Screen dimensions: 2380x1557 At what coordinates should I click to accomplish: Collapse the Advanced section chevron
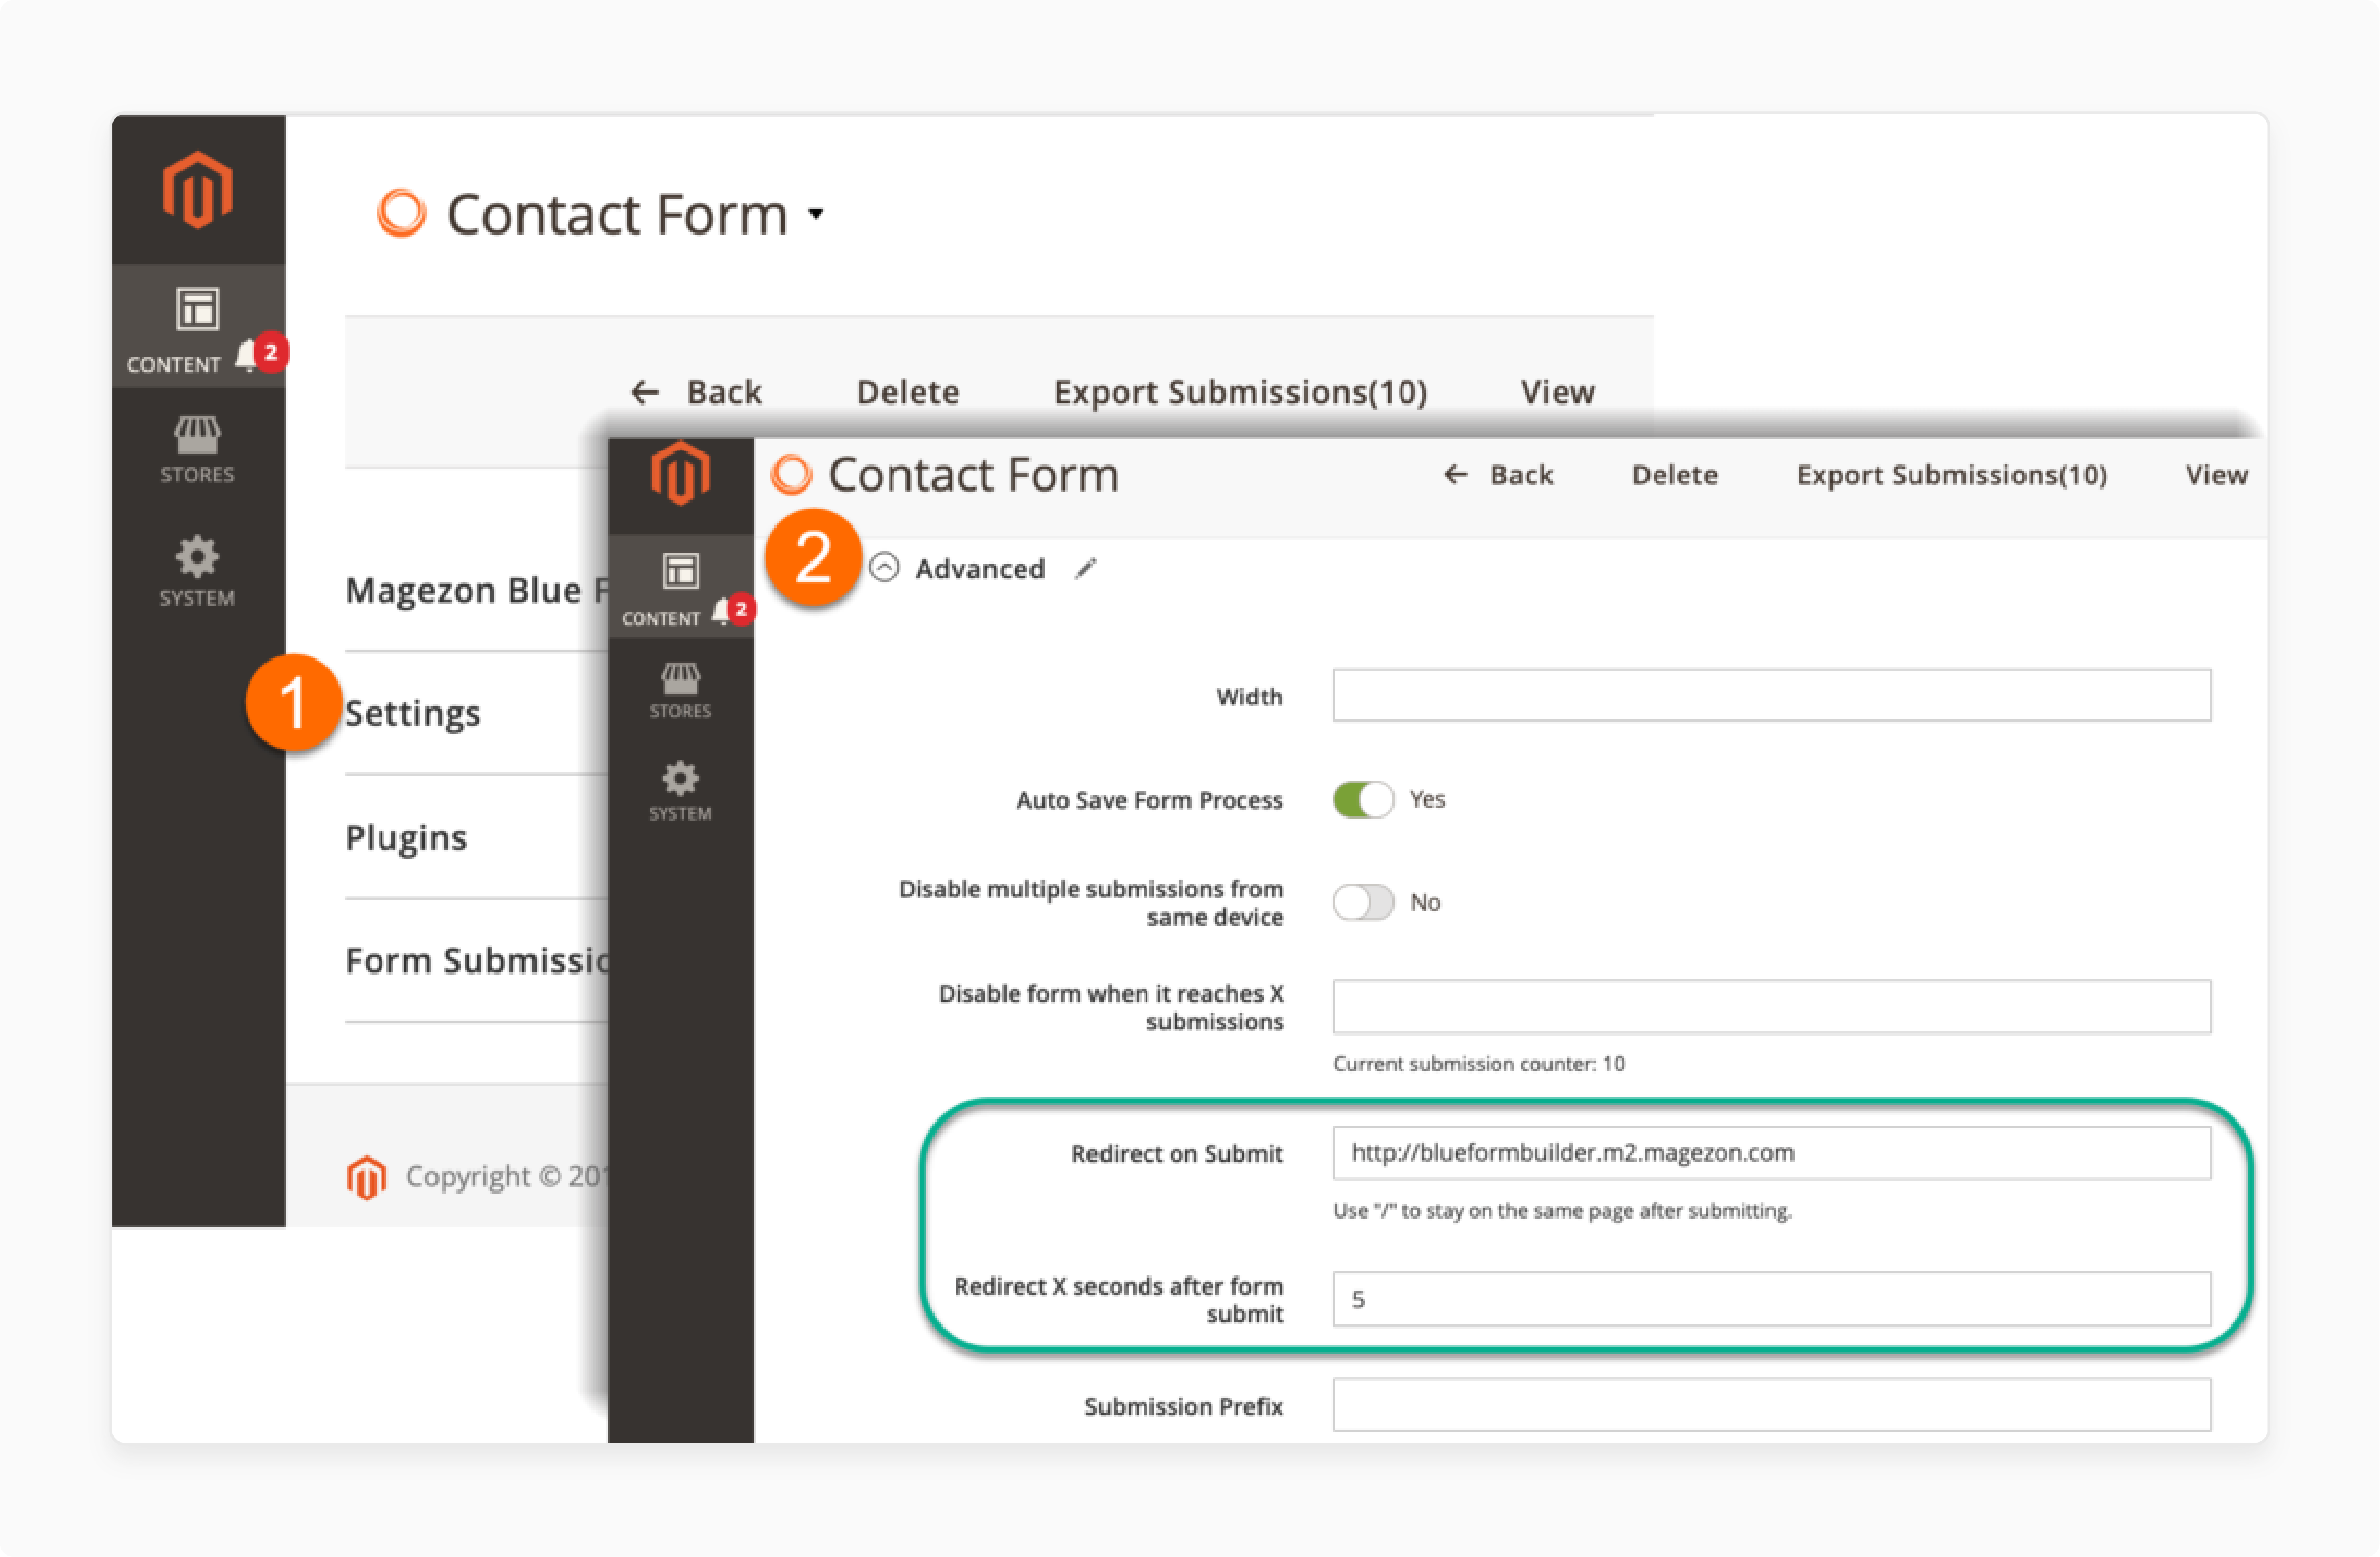click(x=884, y=568)
